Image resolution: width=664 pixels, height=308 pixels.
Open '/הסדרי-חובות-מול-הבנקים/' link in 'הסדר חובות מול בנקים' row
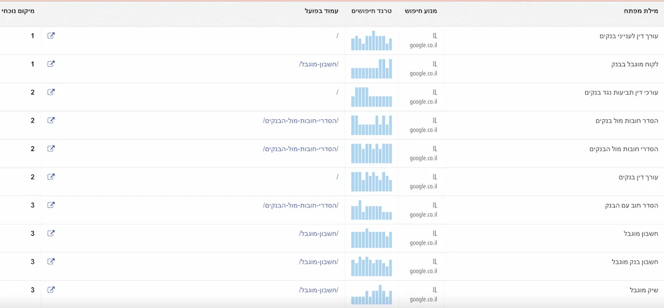pos(301,121)
